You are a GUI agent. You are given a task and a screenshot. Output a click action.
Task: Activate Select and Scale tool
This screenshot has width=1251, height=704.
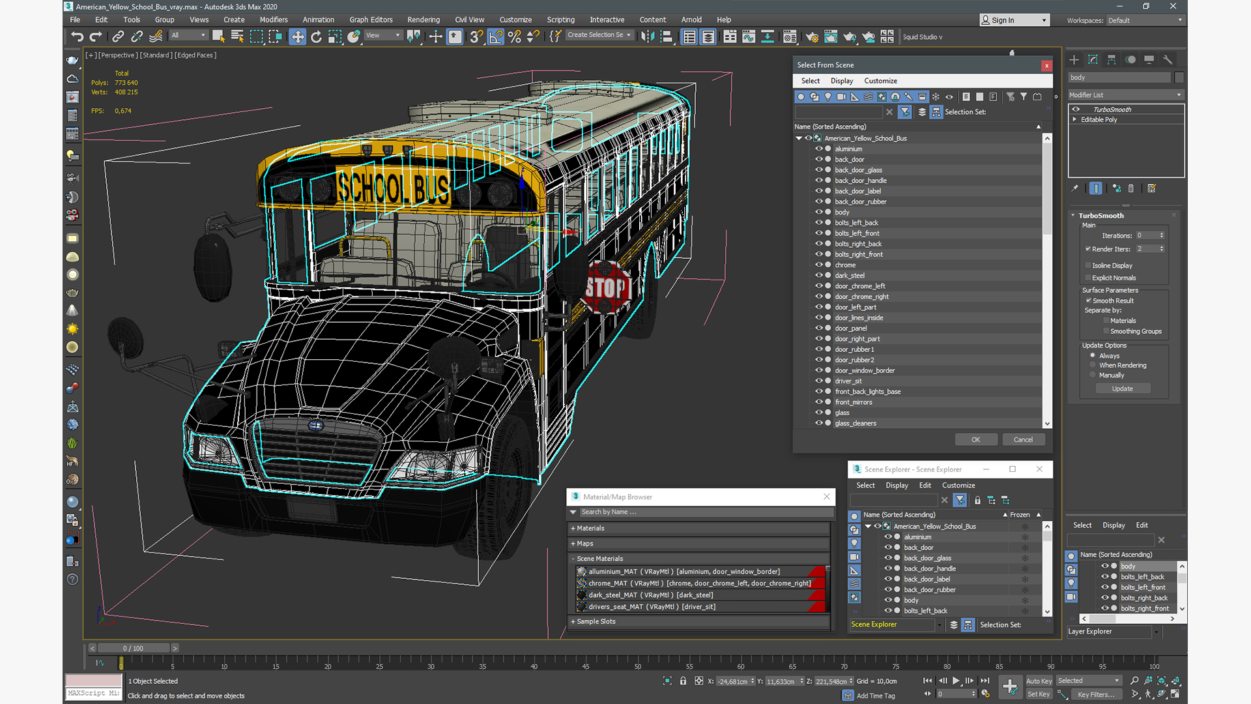point(335,37)
